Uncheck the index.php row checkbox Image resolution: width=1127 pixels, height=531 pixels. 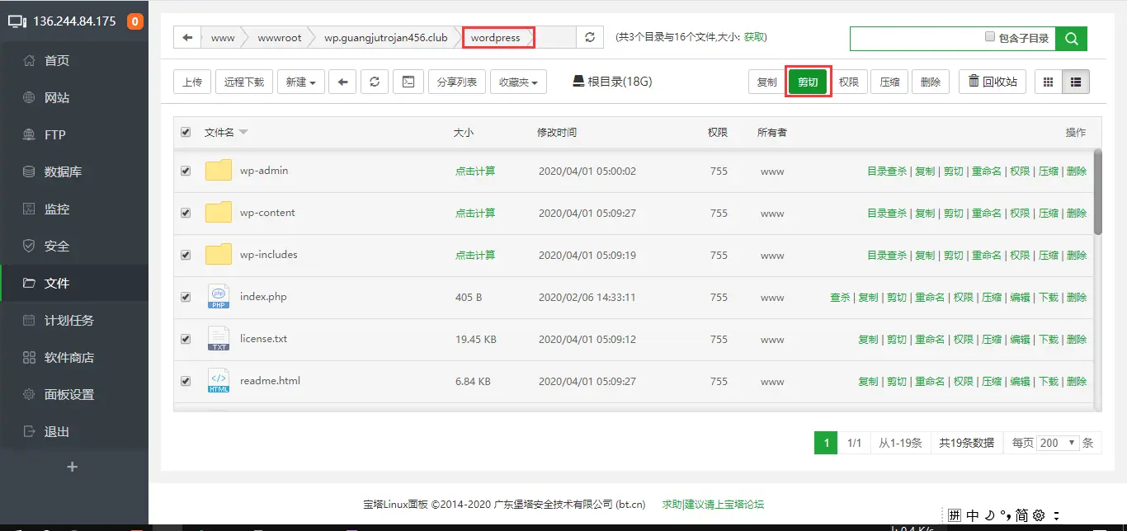[186, 297]
